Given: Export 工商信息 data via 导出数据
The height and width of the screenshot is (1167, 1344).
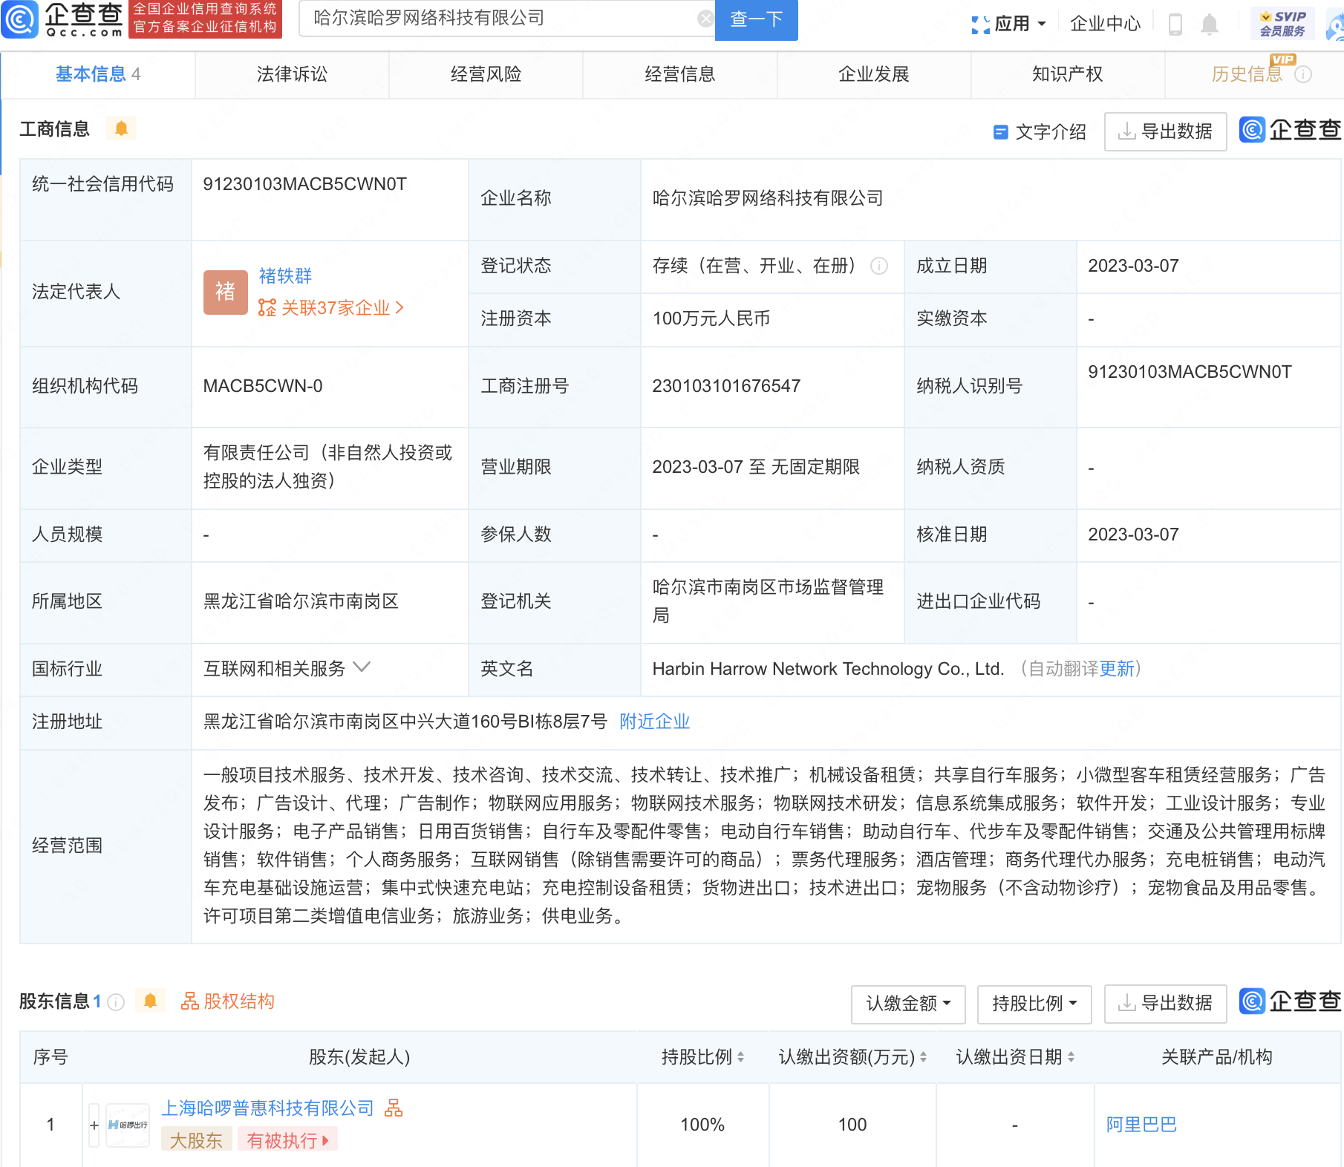Looking at the screenshot, I should tap(1165, 132).
